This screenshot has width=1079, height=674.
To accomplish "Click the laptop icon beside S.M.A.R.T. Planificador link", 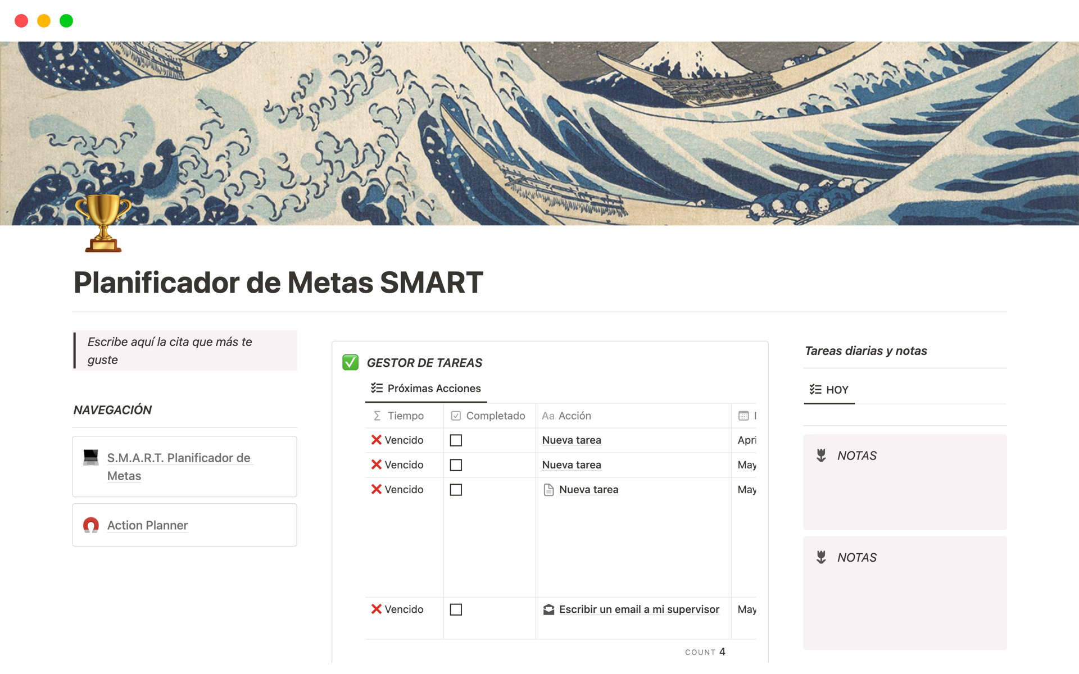I will (x=90, y=457).
